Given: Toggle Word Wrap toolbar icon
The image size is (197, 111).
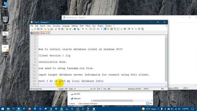Looking at the screenshot, I should coord(98,29).
